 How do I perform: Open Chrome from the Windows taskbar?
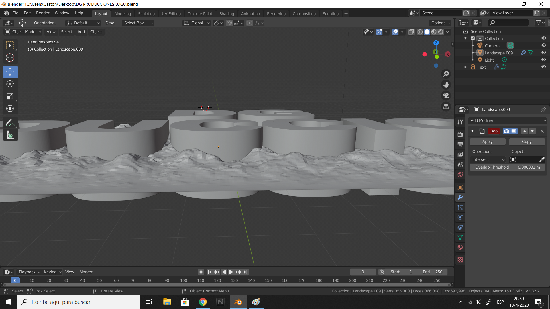[x=203, y=302]
